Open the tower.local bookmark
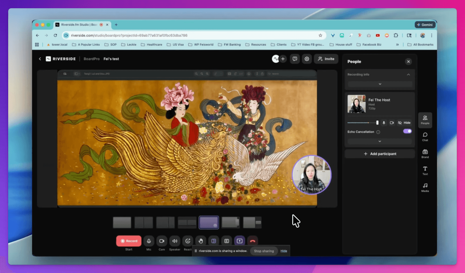Screen dimensions: 465x273 click(x=57, y=45)
